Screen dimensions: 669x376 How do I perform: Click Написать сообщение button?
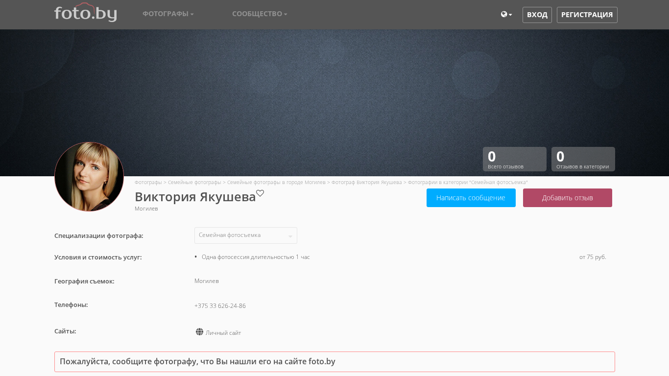471,198
